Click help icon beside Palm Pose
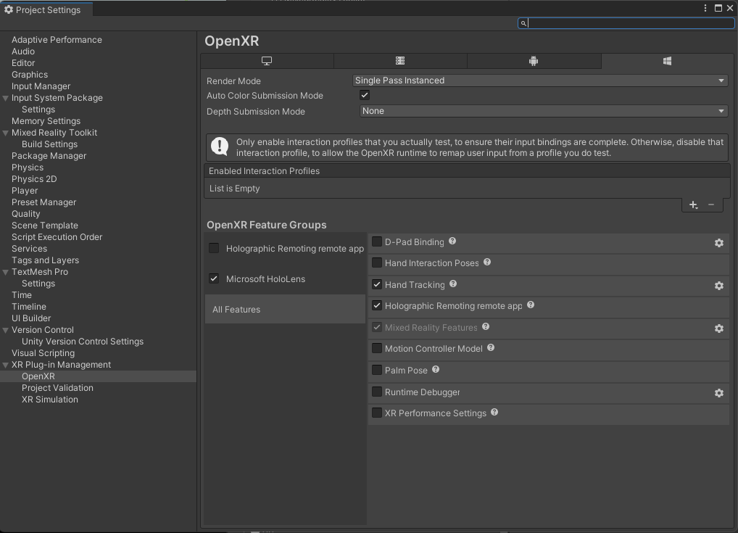Image resolution: width=738 pixels, height=533 pixels. [436, 370]
